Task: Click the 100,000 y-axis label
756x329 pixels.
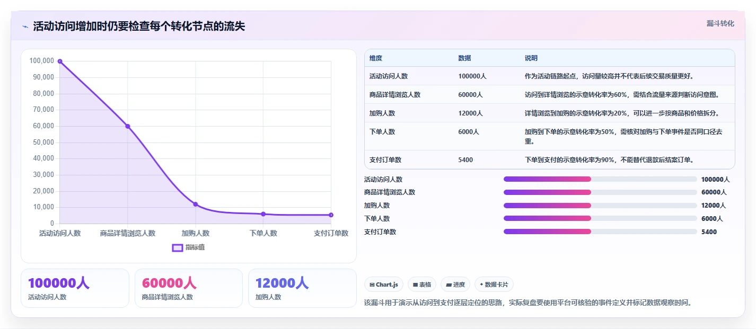Action: click(x=42, y=61)
